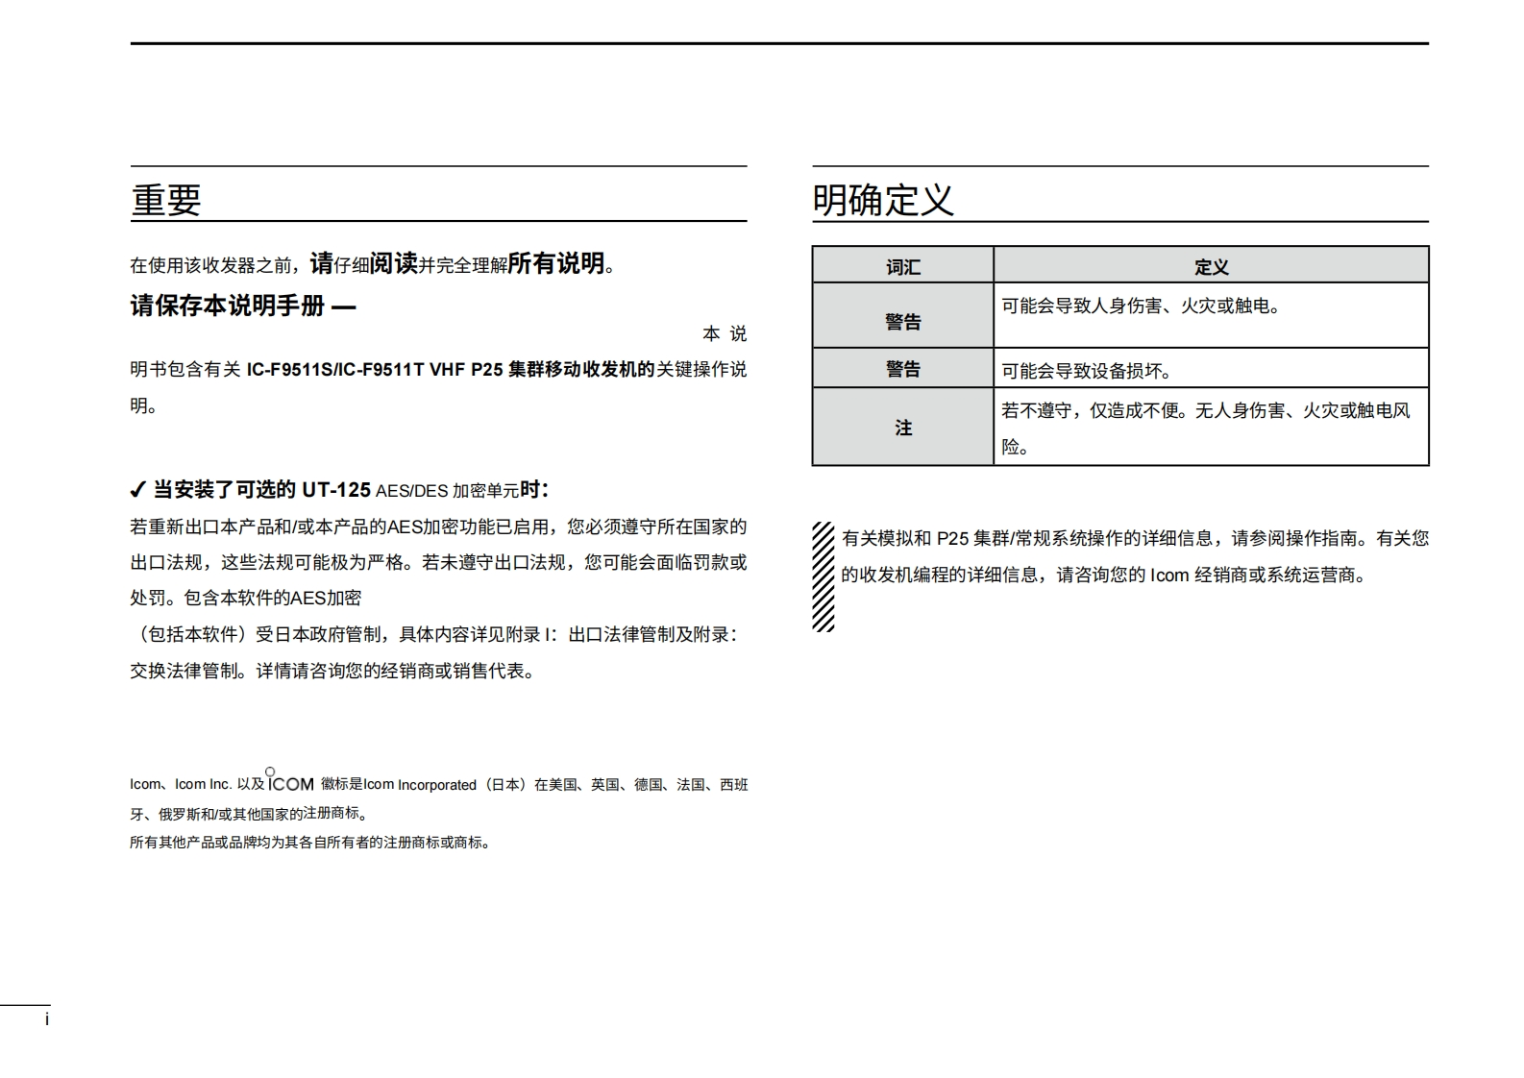Click the 明确定义 section heading
This screenshot has height=1078, width=1524.
[x=883, y=200]
